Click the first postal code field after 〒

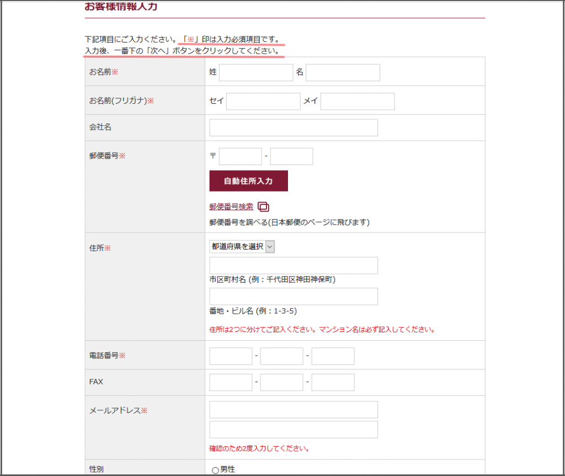240,156
